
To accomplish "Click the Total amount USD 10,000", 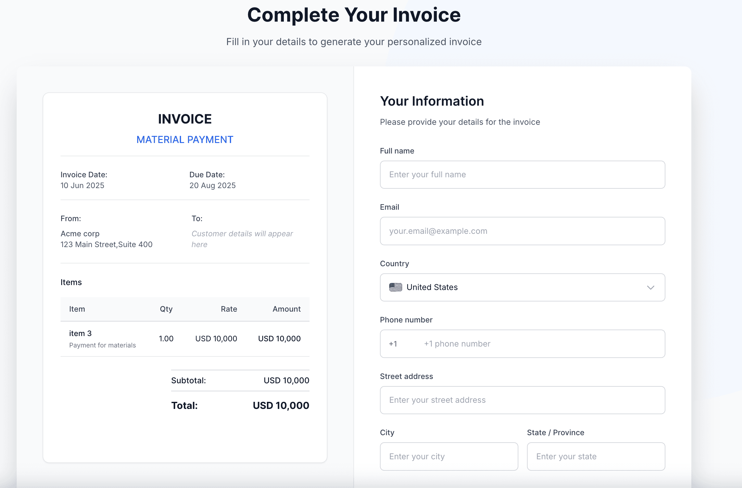I will point(280,406).
